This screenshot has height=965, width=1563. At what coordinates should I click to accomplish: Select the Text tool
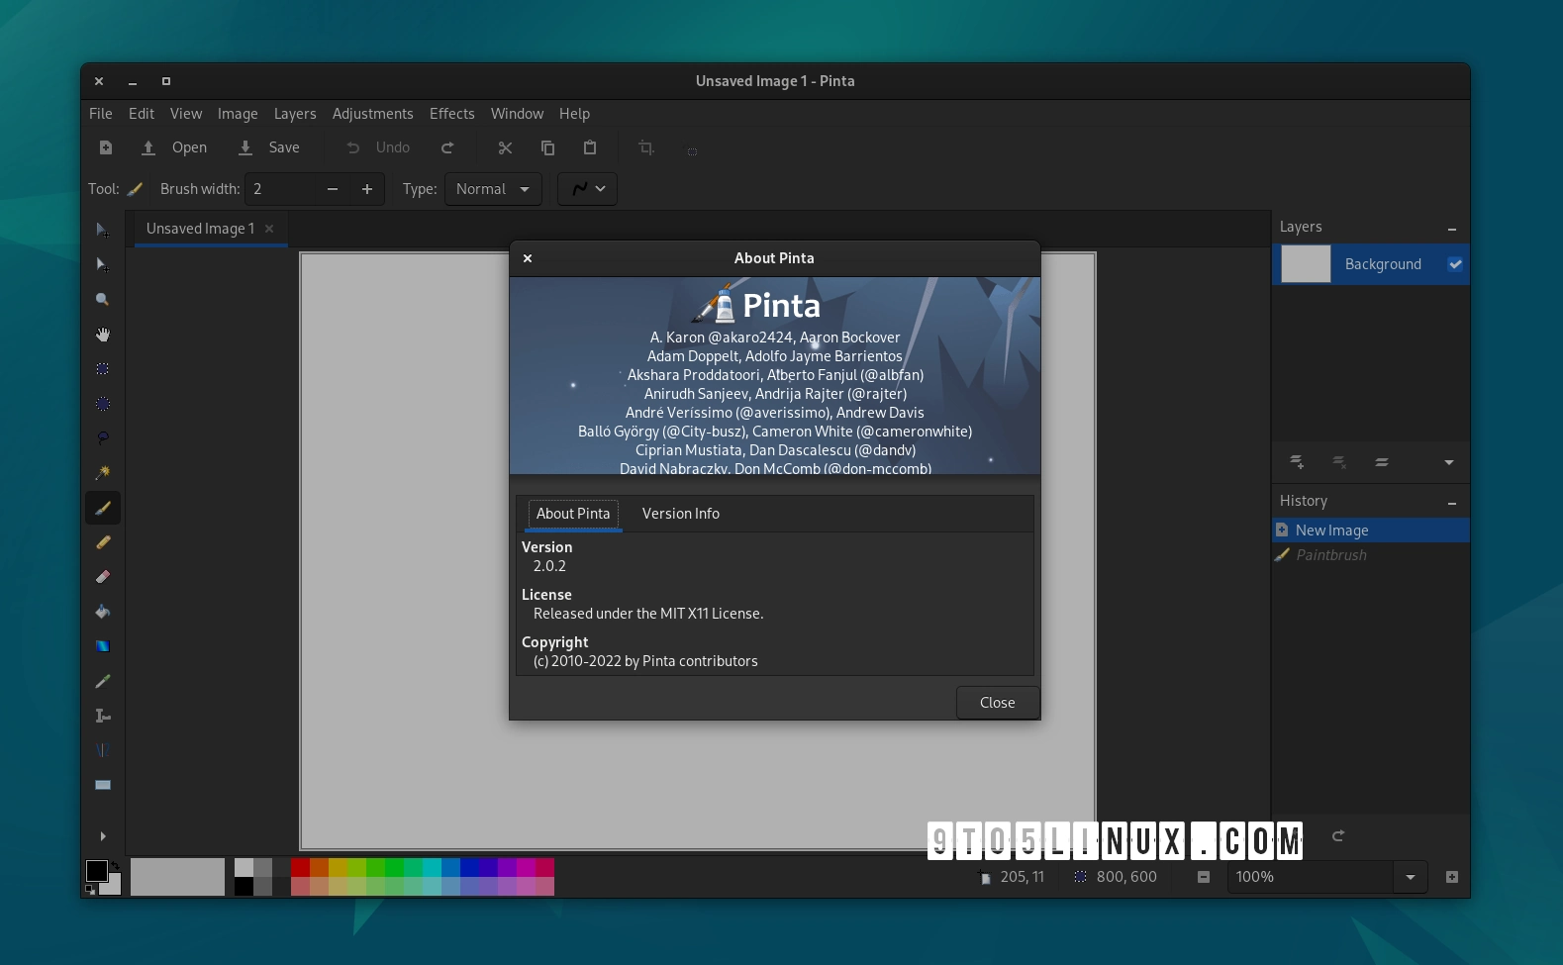[x=102, y=716]
